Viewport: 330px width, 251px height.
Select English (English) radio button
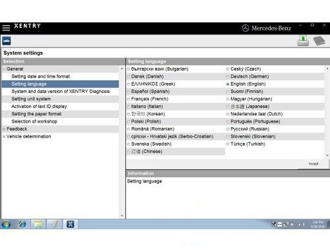(x=228, y=84)
